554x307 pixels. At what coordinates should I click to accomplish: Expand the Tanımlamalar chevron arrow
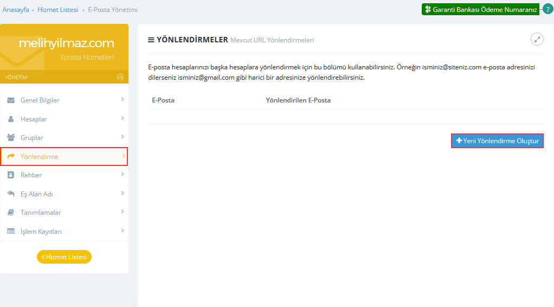point(123,212)
